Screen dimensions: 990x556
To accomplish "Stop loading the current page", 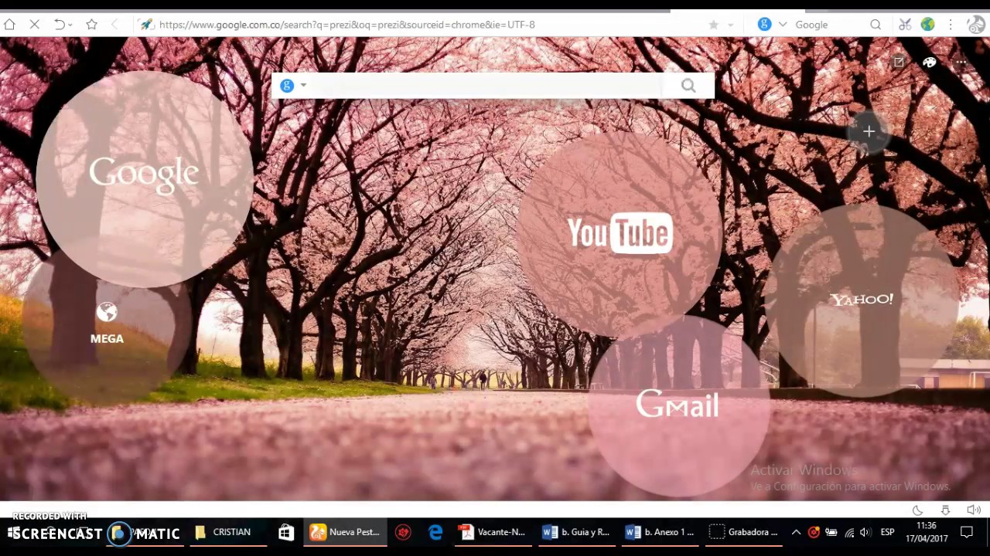I will pyautogui.click(x=35, y=25).
